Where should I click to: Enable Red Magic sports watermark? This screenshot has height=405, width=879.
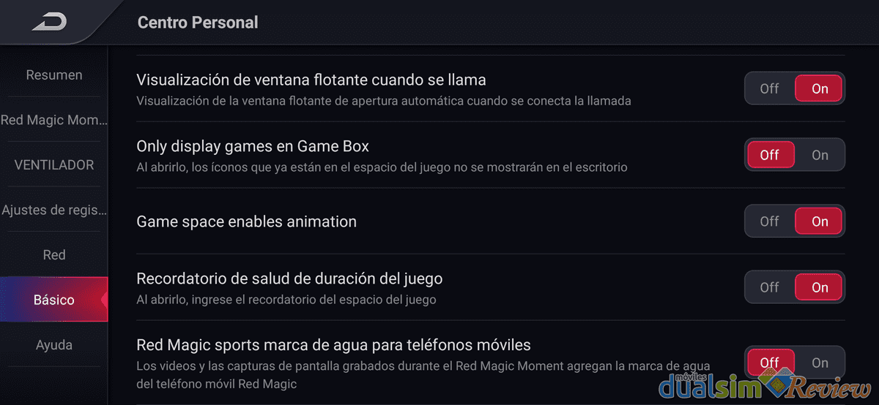[820, 363]
